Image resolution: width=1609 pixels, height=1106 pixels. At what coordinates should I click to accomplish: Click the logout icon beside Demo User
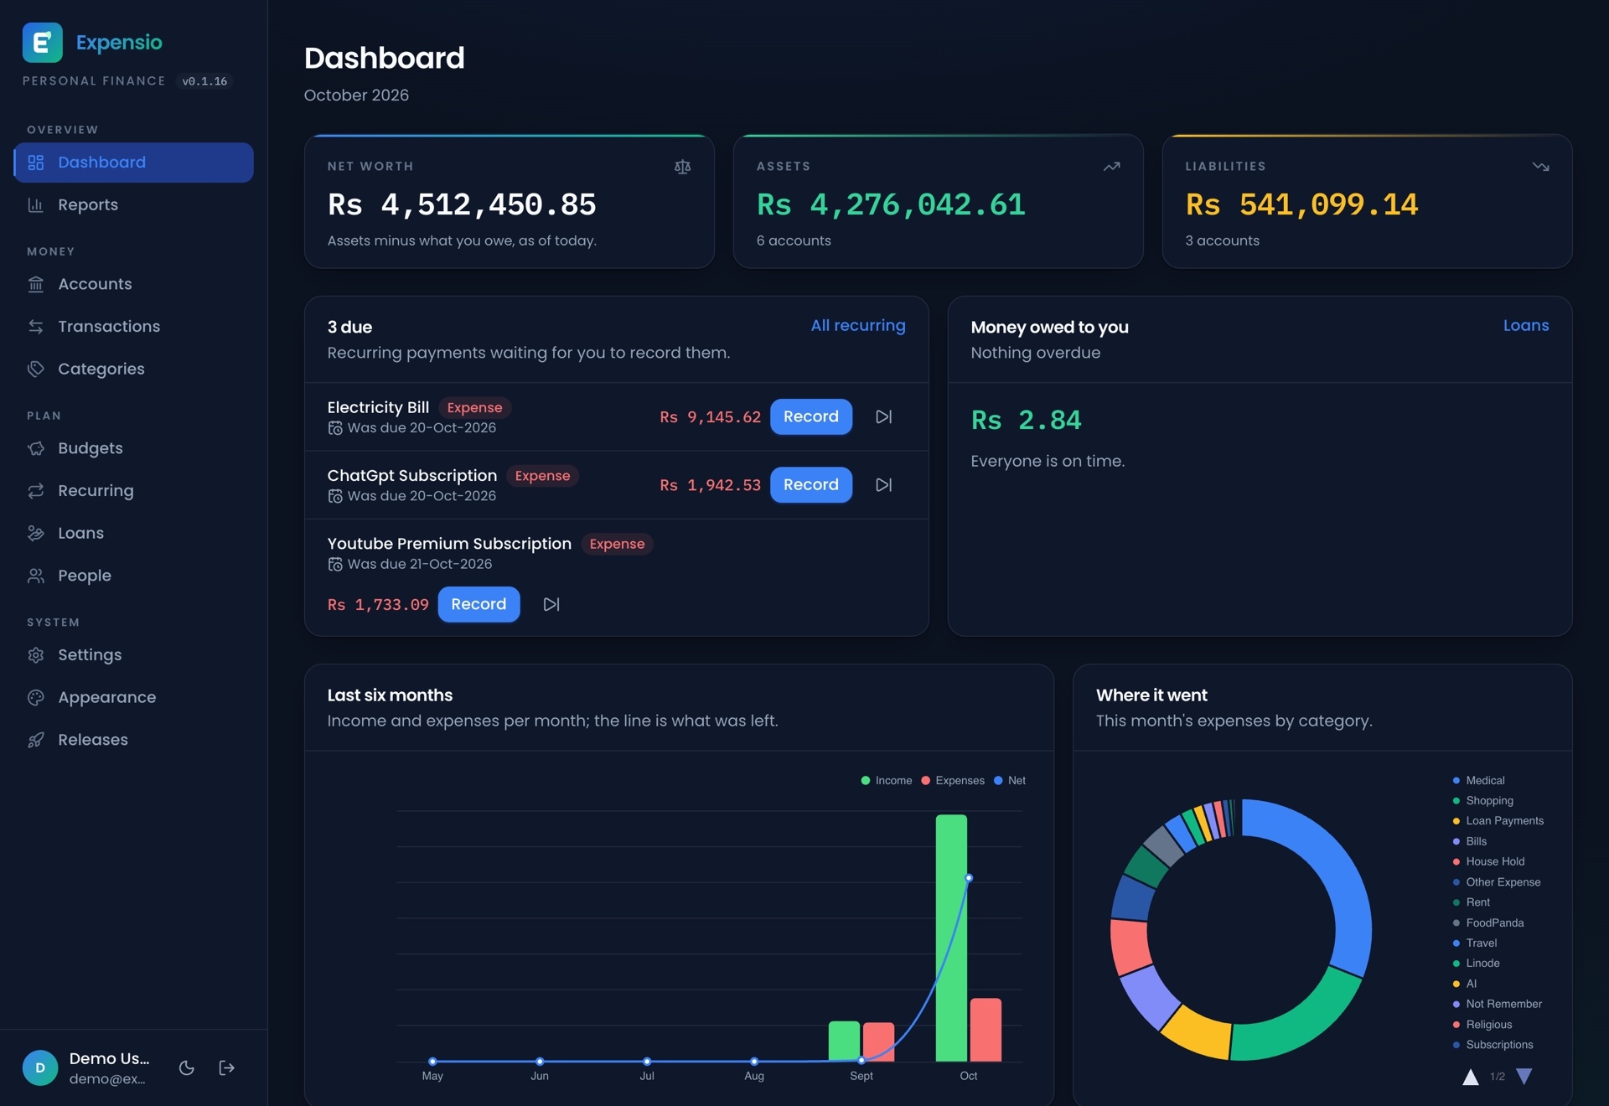tap(227, 1067)
